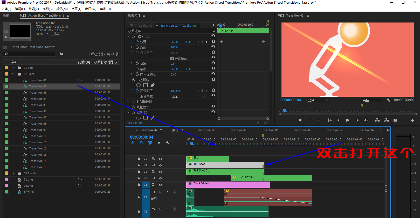420x218 pixels.
Task: Click the Program monitor playhead marker
Action: point(284,110)
